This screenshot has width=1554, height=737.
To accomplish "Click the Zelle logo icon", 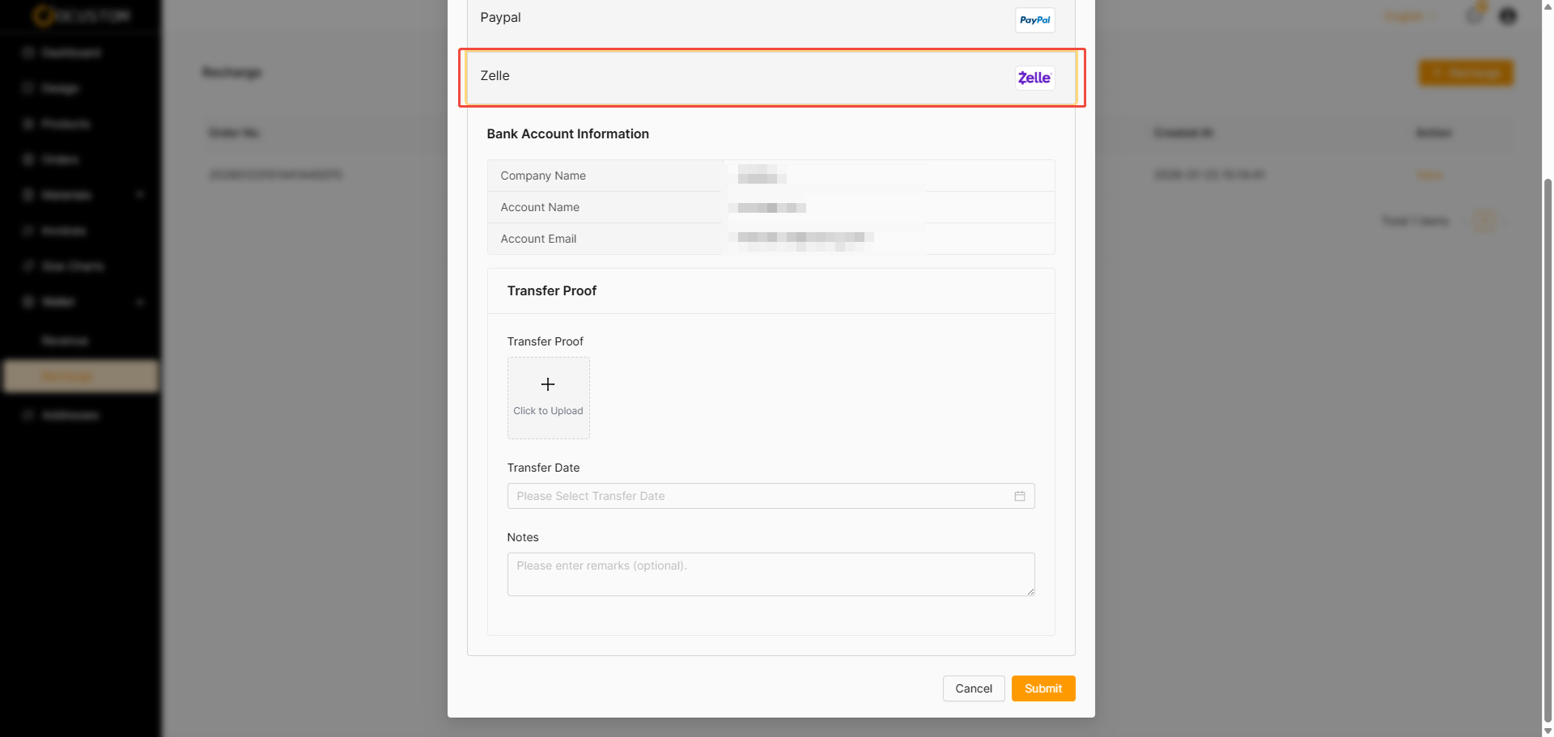I will 1034,78.
